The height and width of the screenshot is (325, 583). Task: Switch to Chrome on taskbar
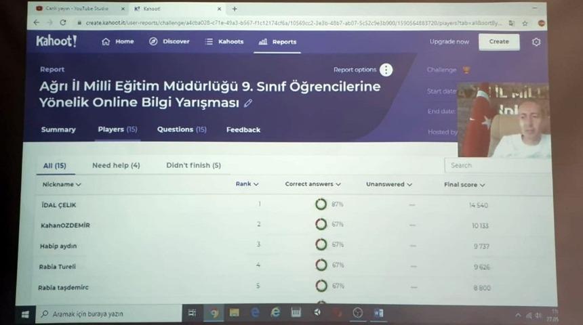coord(214,313)
